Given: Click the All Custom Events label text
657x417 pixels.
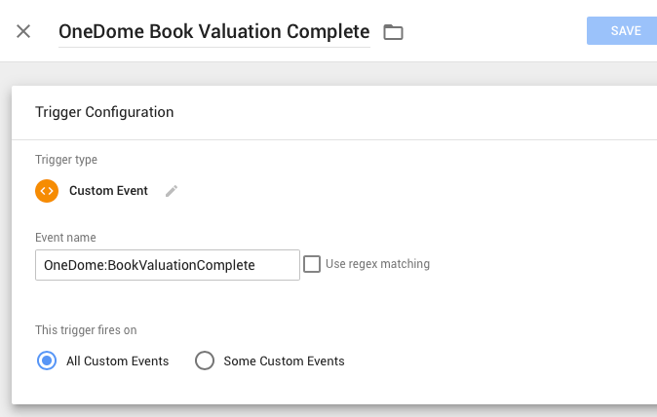Looking at the screenshot, I should 117,360.
